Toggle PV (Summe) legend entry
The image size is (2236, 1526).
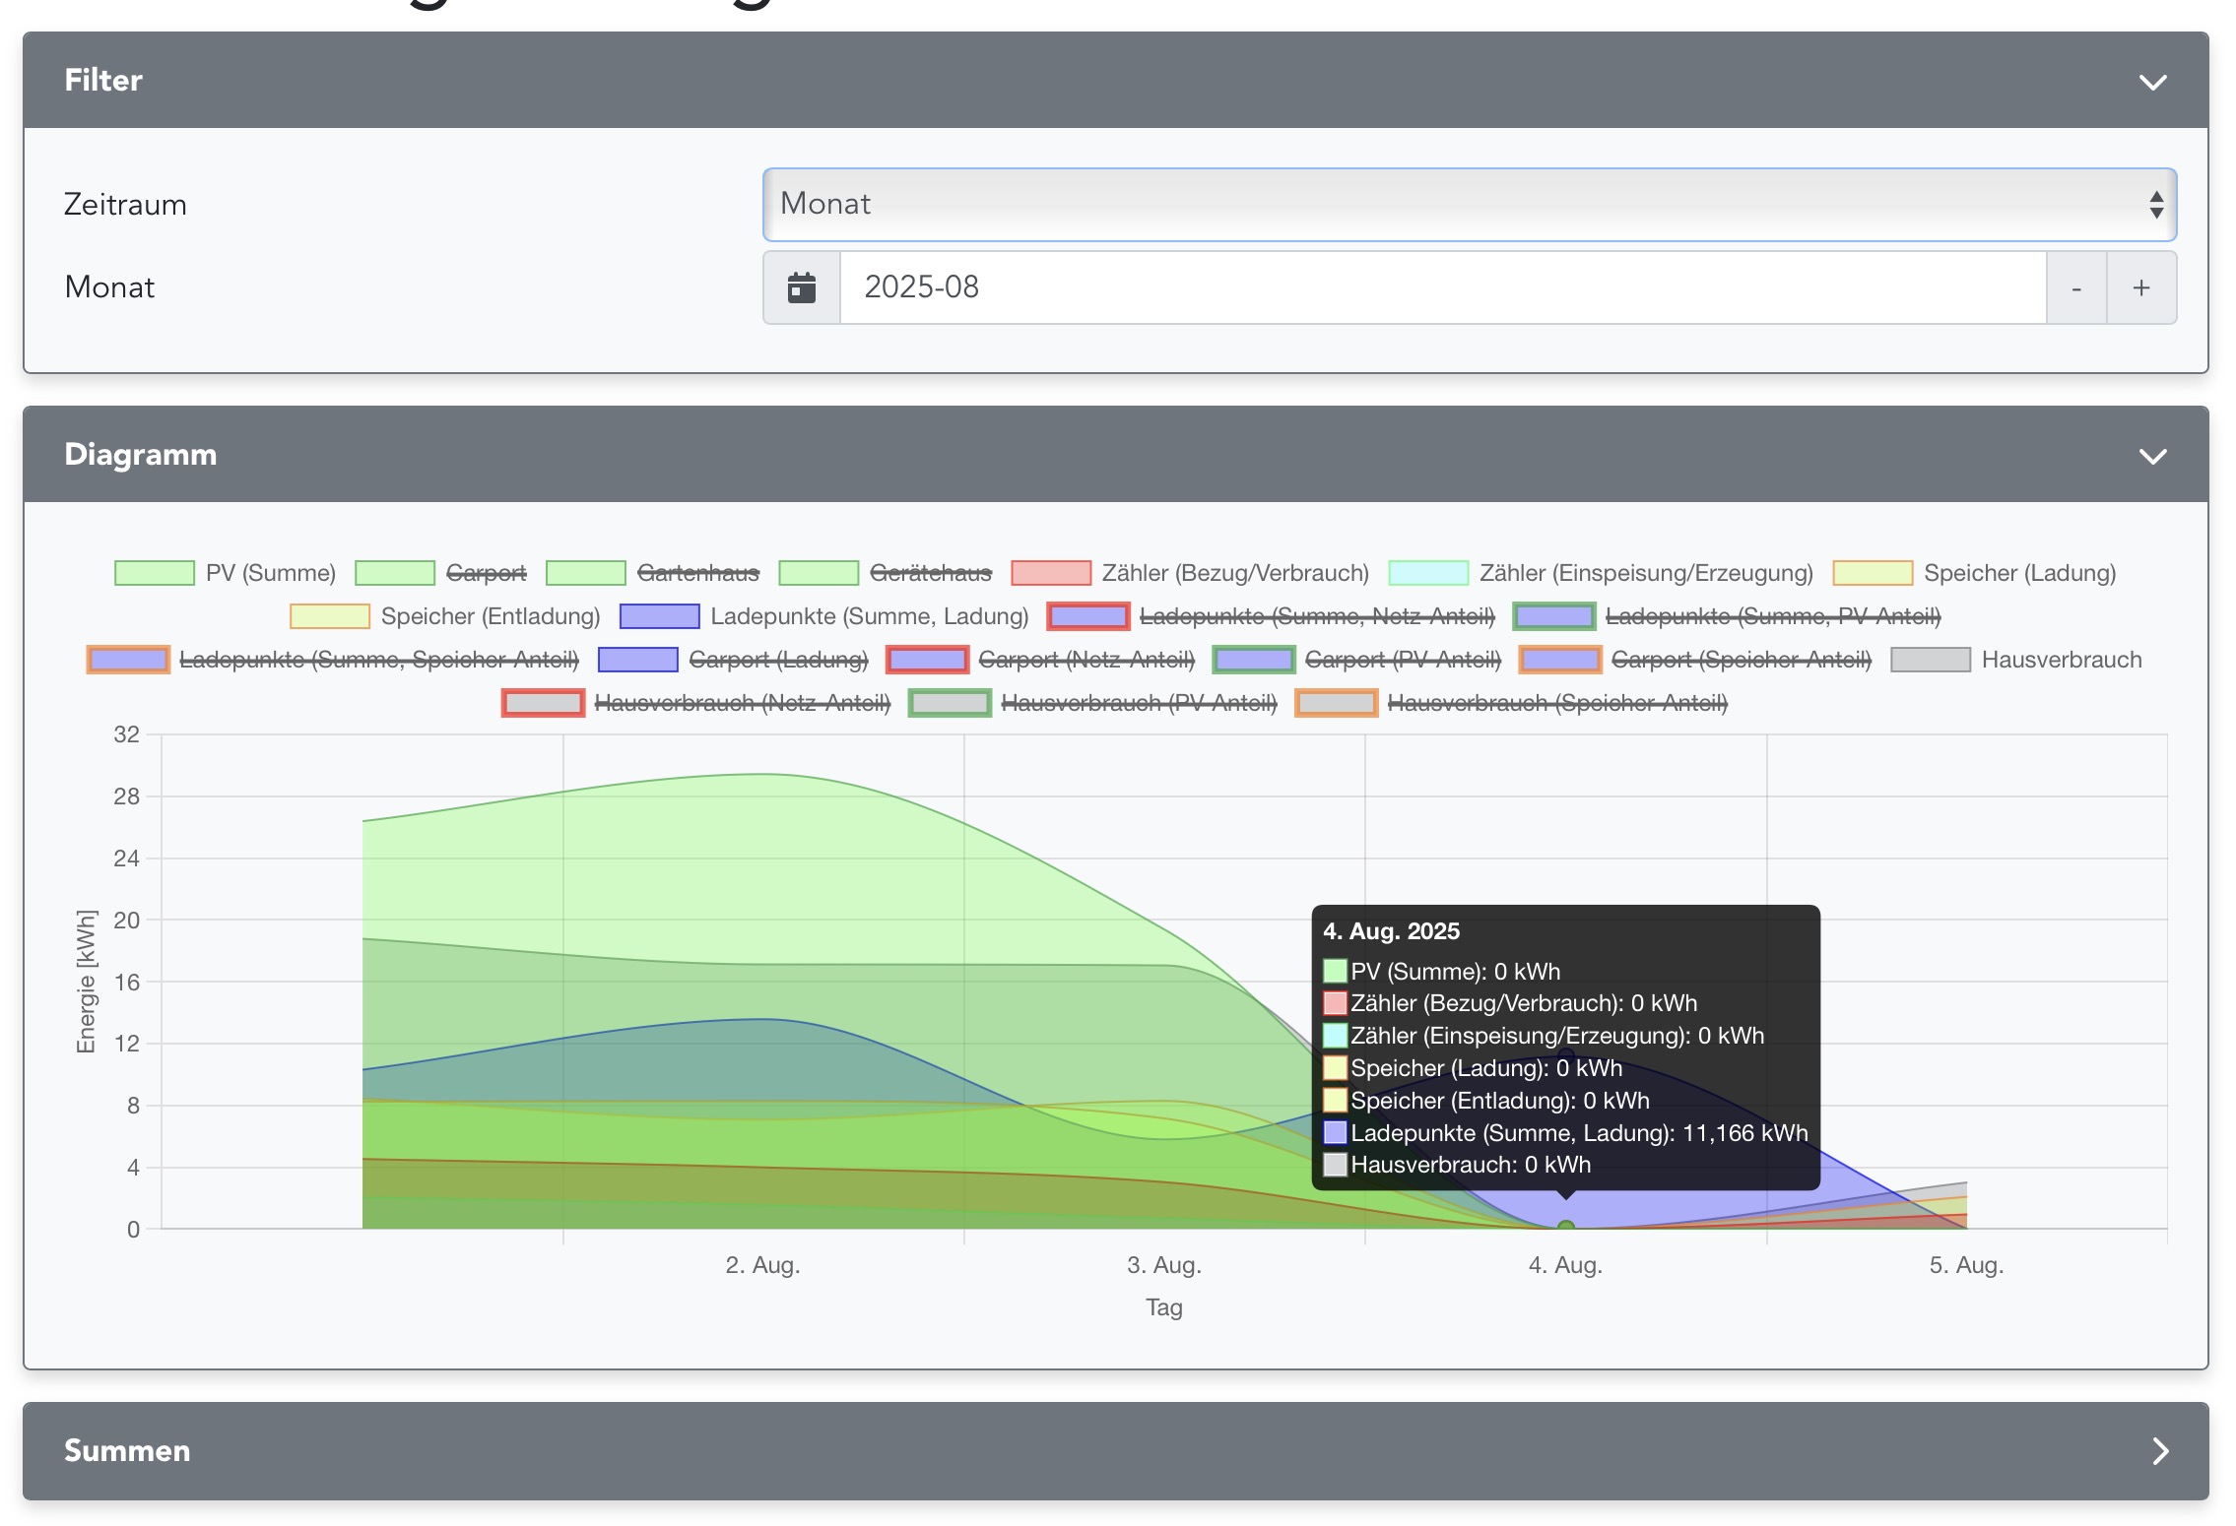(269, 573)
